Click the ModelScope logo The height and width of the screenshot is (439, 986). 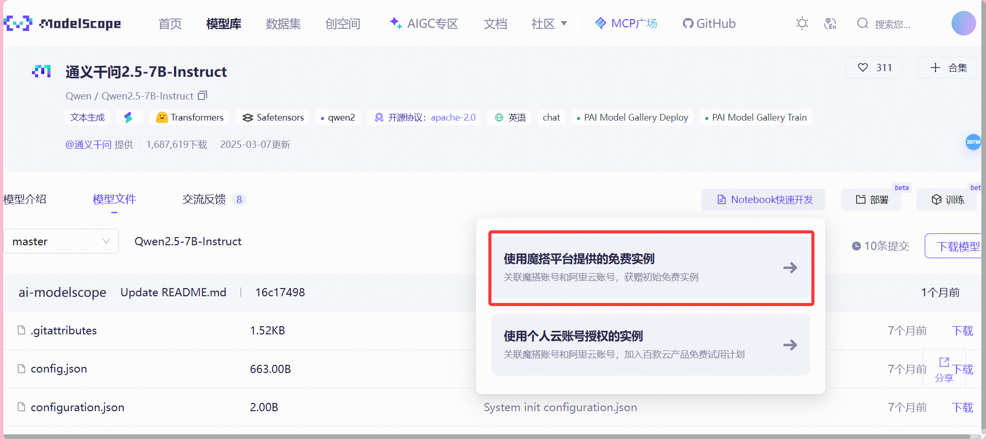pos(62,23)
